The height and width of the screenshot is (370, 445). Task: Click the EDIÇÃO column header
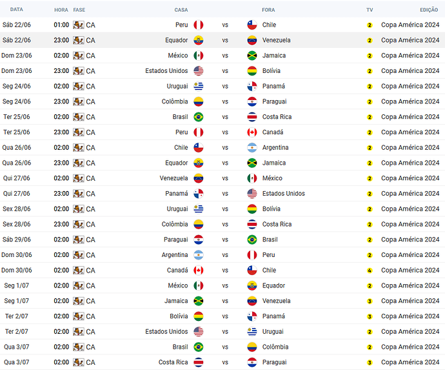429,10
